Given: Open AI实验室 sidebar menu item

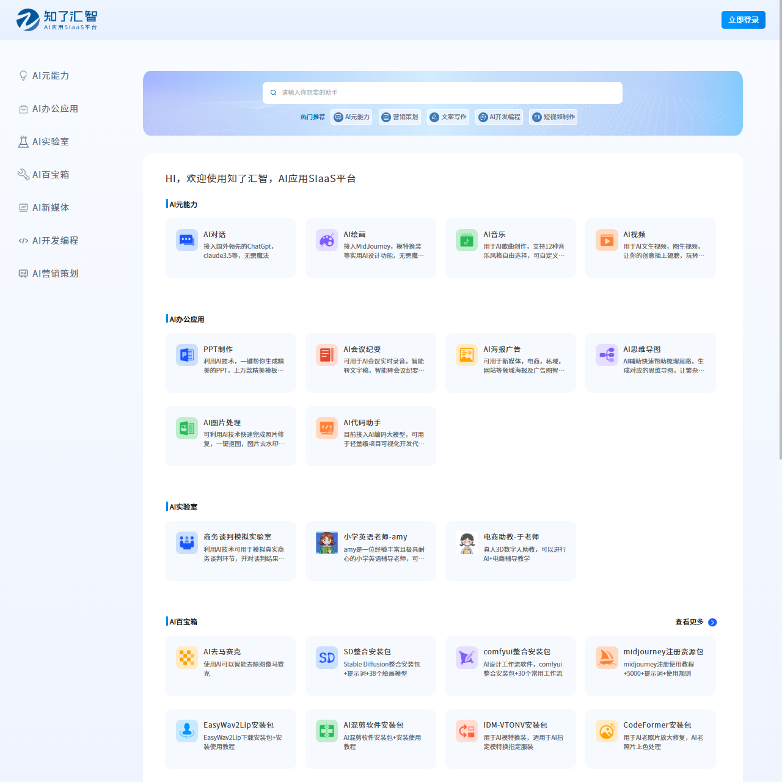Looking at the screenshot, I should pyautogui.click(x=51, y=142).
